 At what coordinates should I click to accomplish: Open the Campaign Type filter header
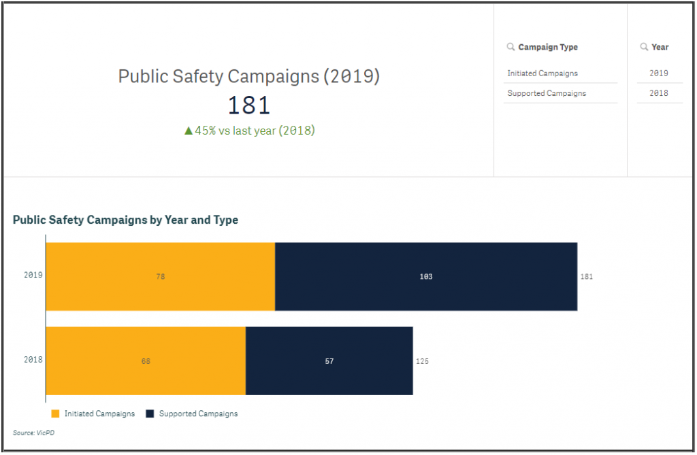pyautogui.click(x=548, y=47)
